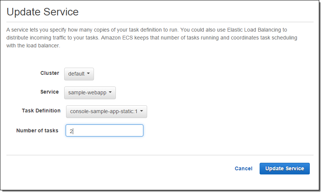This screenshot has height=194, width=323.
Task: Click the Cancel link
Action: 243,168
